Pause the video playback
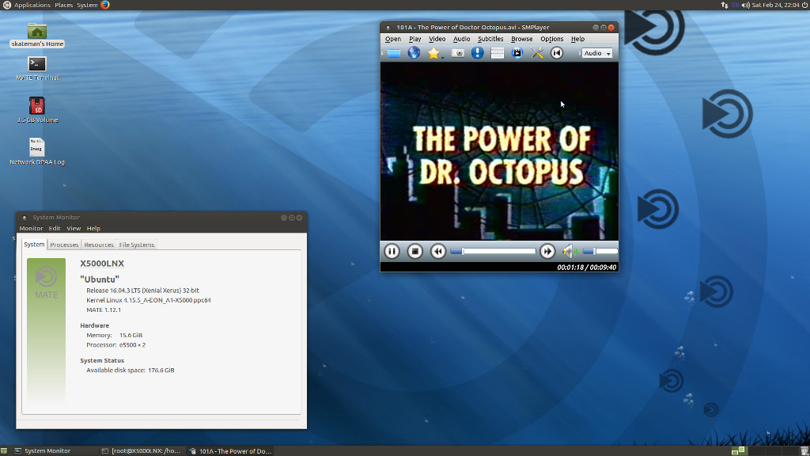 [392, 251]
